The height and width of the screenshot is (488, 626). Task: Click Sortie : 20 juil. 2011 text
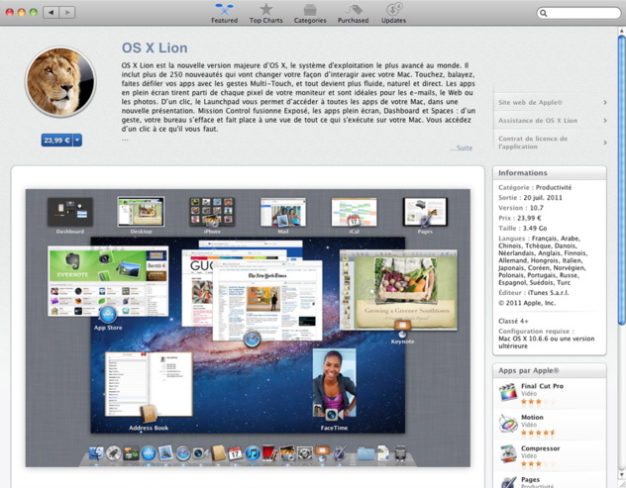[x=530, y=198]
